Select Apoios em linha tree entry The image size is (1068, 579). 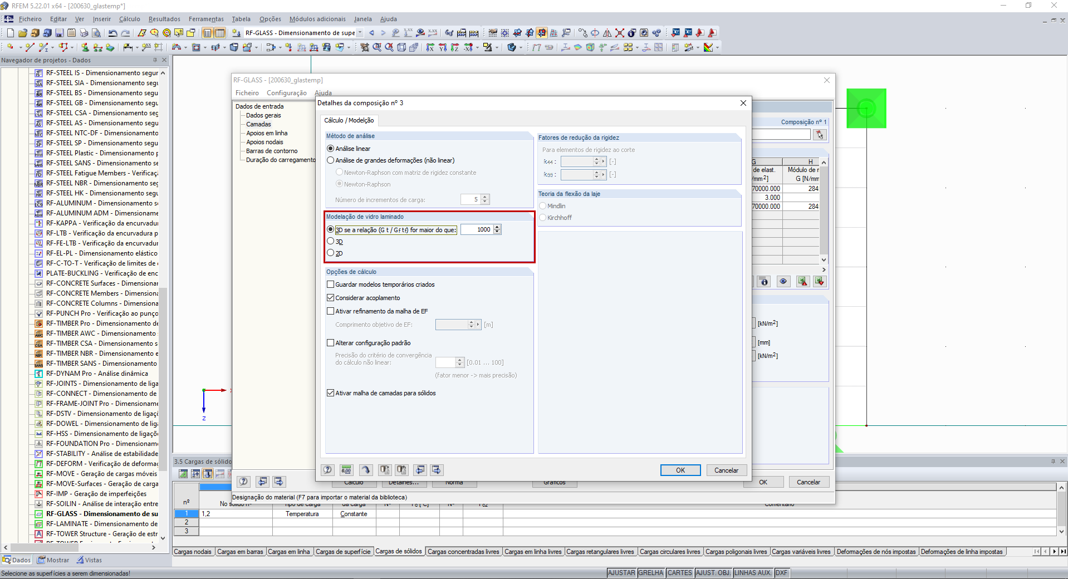coord(267,133)
